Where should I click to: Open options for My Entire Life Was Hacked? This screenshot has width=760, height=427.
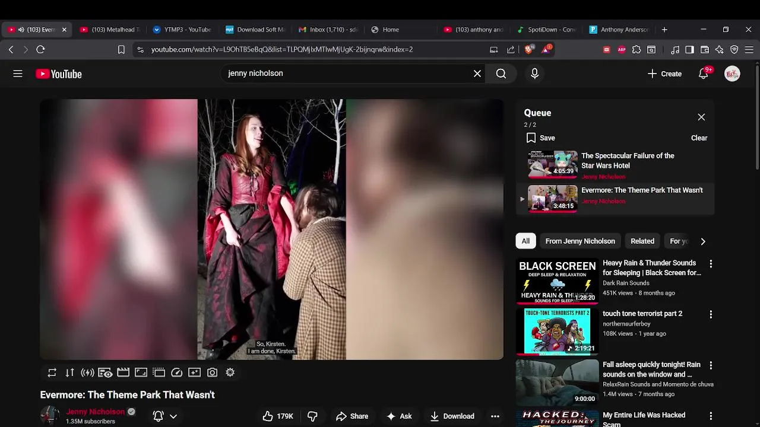pos(711,416)
